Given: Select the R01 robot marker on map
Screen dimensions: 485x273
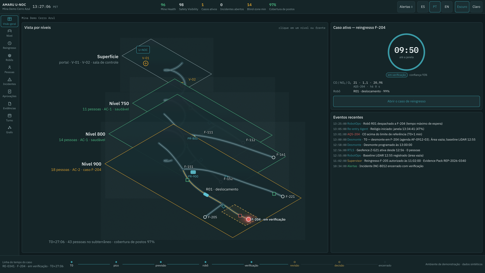Looking at the screenshot, I should pos(206,195).
